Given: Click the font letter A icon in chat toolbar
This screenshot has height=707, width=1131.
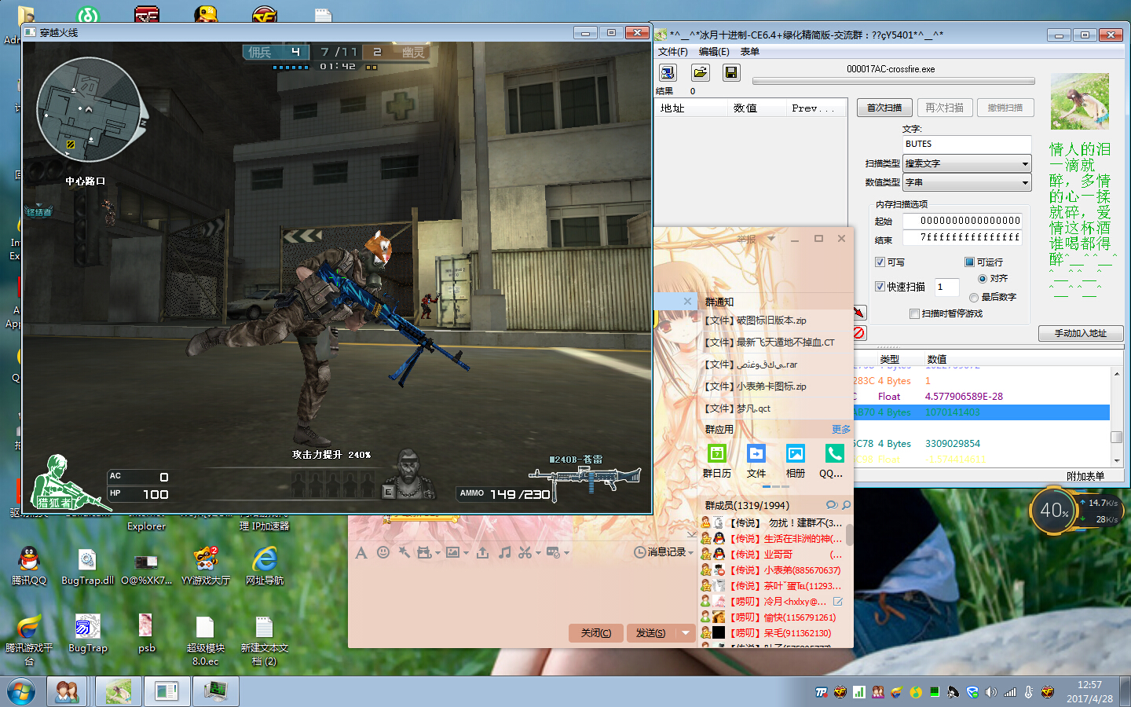Looking at the screenshot, I should 361,553.
